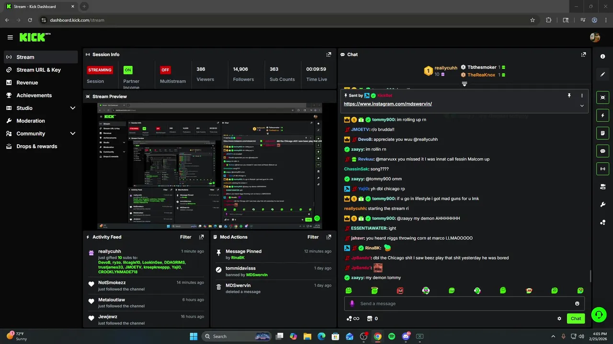Send message with the green Chat button
The image size is (613, 344).
click(x=576, y=319)
